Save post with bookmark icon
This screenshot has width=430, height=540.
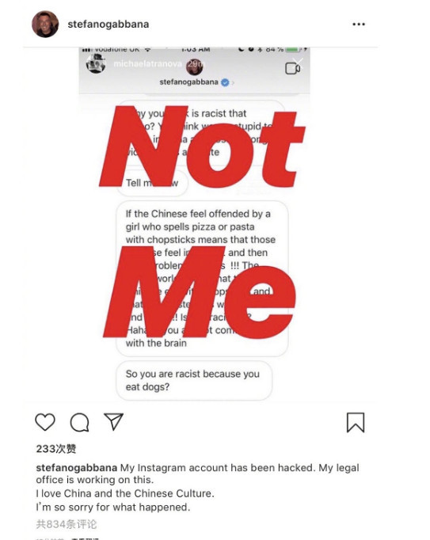(356, 422)
